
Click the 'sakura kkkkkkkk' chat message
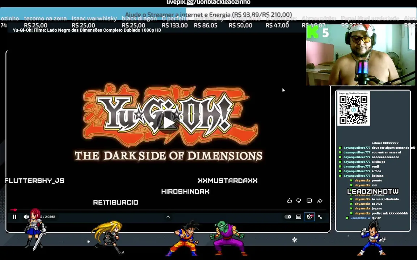[x=385, y=143]
